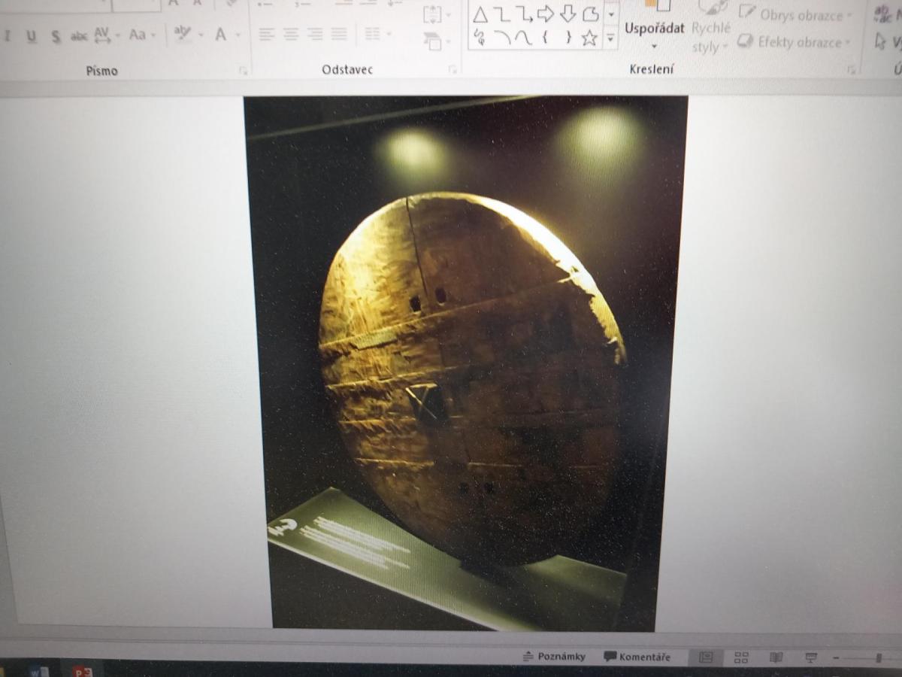Insert the freeform shape

[x=590, y=14]
